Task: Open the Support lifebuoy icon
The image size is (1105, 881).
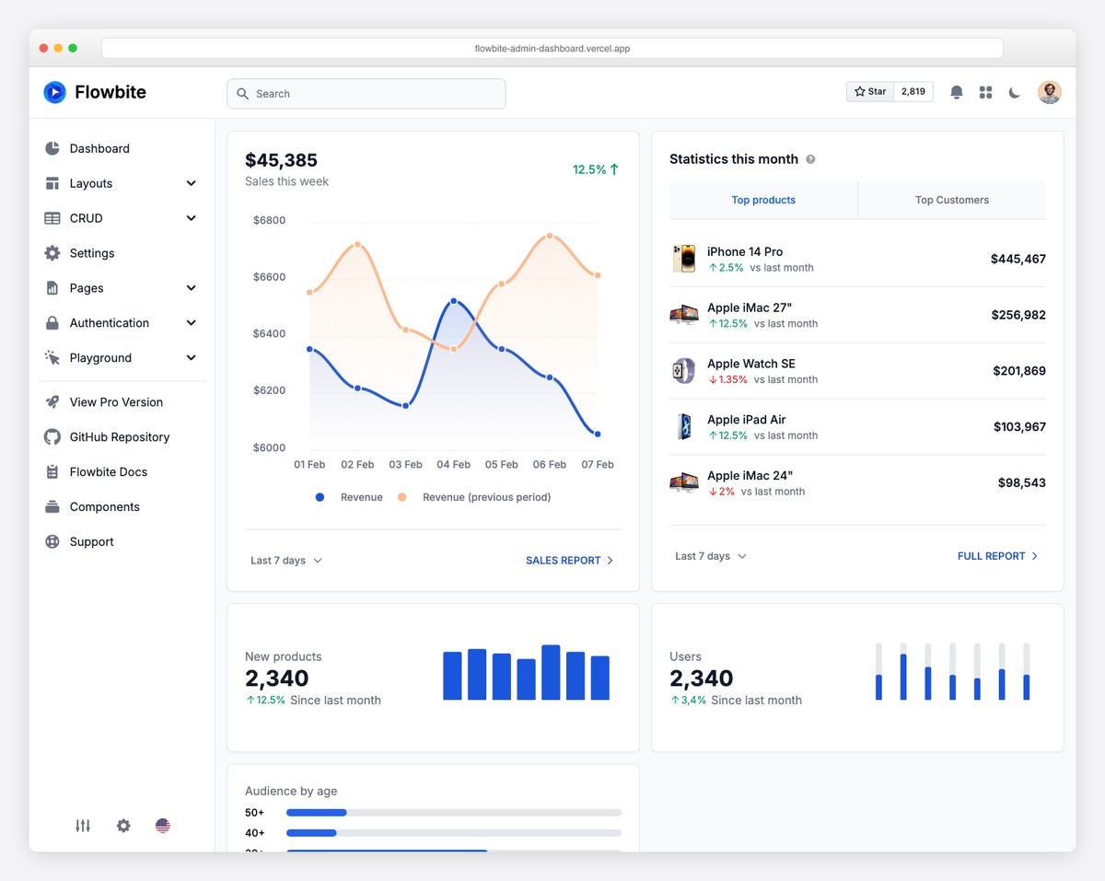Action: pos(52,541)
